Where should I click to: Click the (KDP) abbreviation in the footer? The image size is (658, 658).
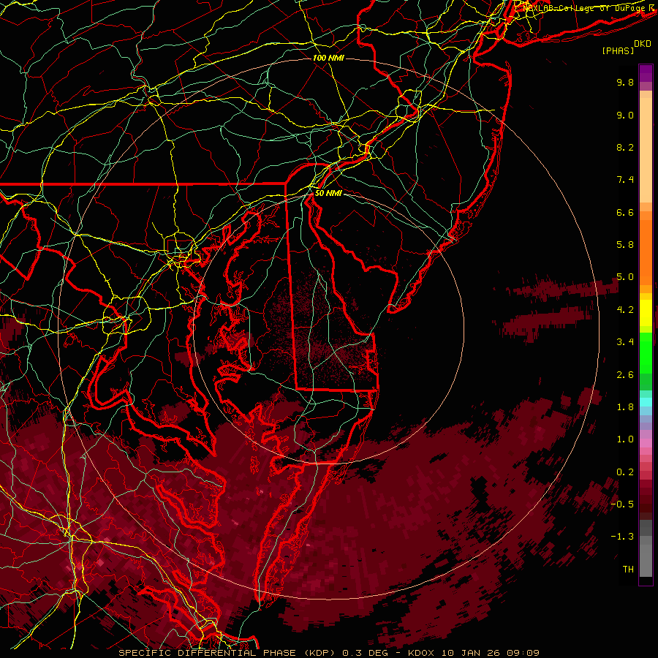tap(321, 653)
